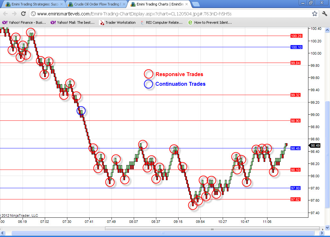Image resolution: width=330 pixels, height=237 pixels.
Task: Open Trader Workstation bookmark
Action: [x=118, y=22]
